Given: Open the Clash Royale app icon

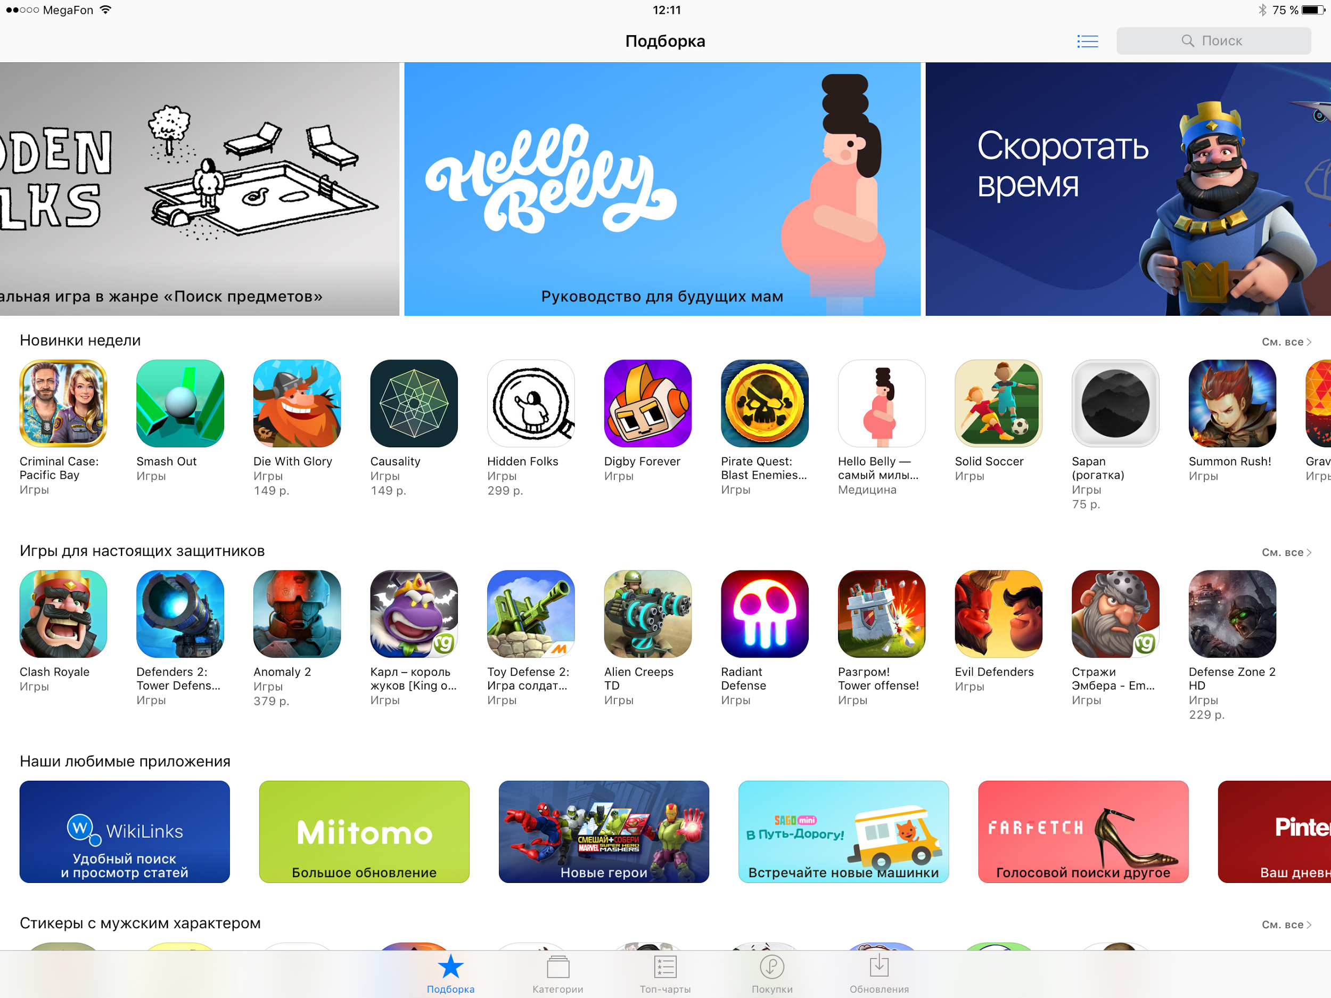Looking at the screenshot, I should point(63,614).
